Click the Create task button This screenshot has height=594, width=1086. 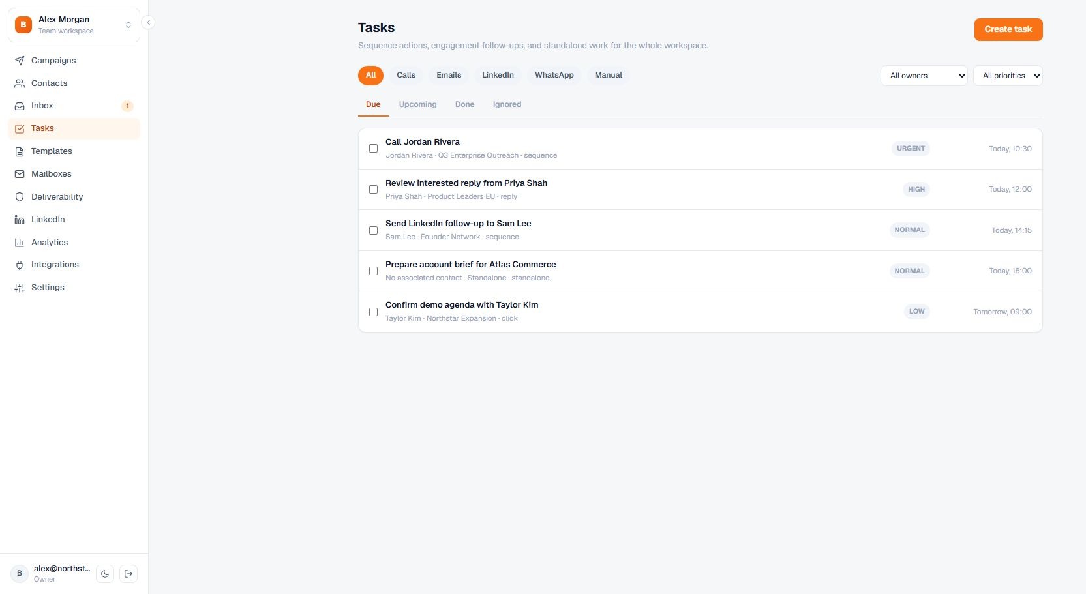(x=1008, y=29)
